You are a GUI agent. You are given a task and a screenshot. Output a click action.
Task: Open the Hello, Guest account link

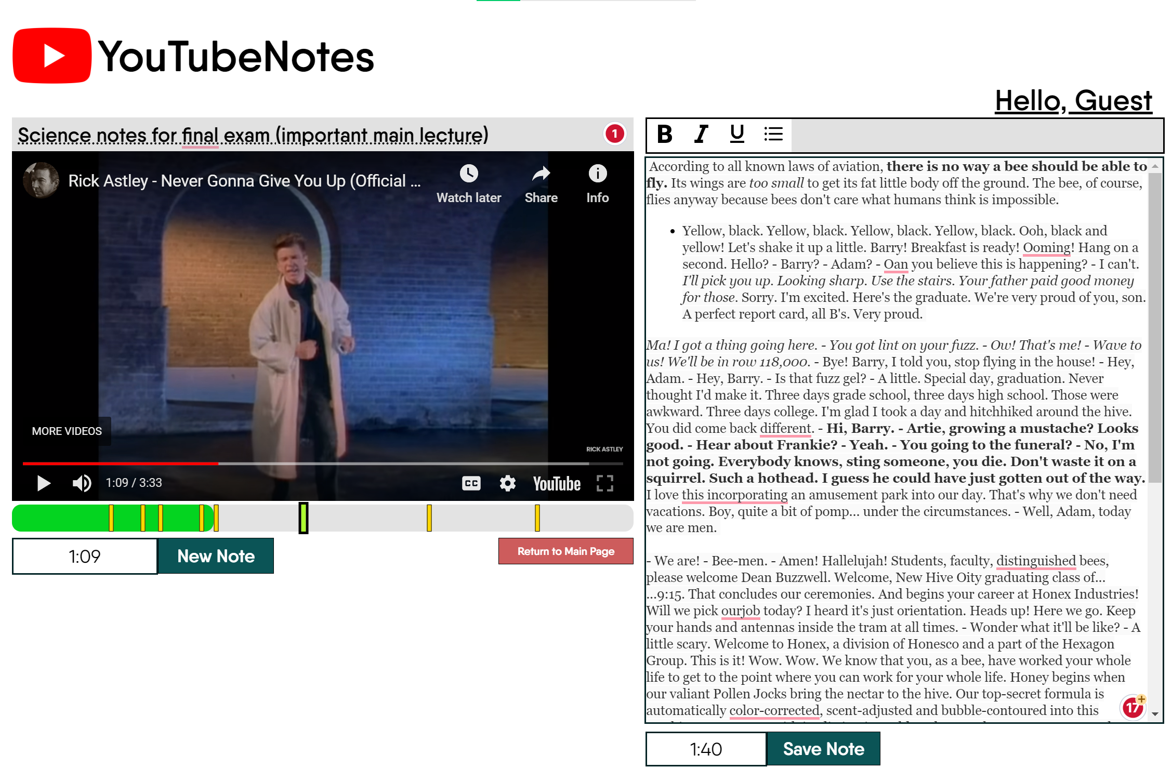coord(1073,100)
